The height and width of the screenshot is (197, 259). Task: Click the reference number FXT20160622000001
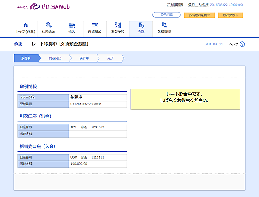click(x=86, y=104)
